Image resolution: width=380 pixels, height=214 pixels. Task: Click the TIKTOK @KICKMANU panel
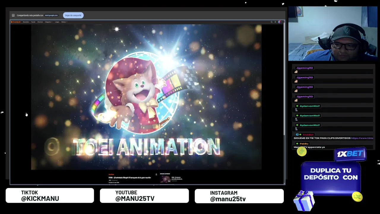(x=50, y=196)
